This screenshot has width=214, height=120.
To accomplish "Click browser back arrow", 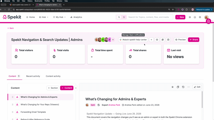I will [x=1, y=10].
